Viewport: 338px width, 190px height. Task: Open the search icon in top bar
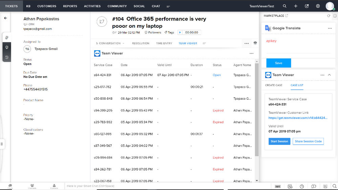pyautogui.click(x=285, y=6)
